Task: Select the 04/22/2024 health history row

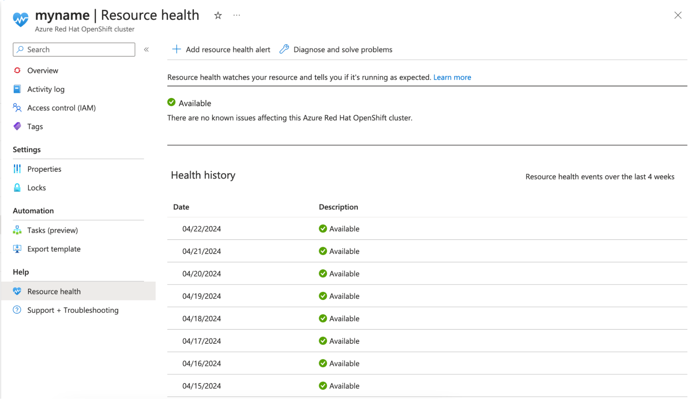Action: pyautogui.click(x=202, y=229)
